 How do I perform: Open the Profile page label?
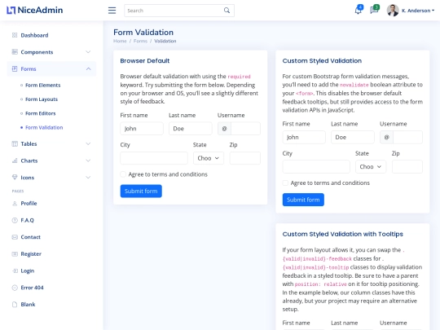click(29, 203)
